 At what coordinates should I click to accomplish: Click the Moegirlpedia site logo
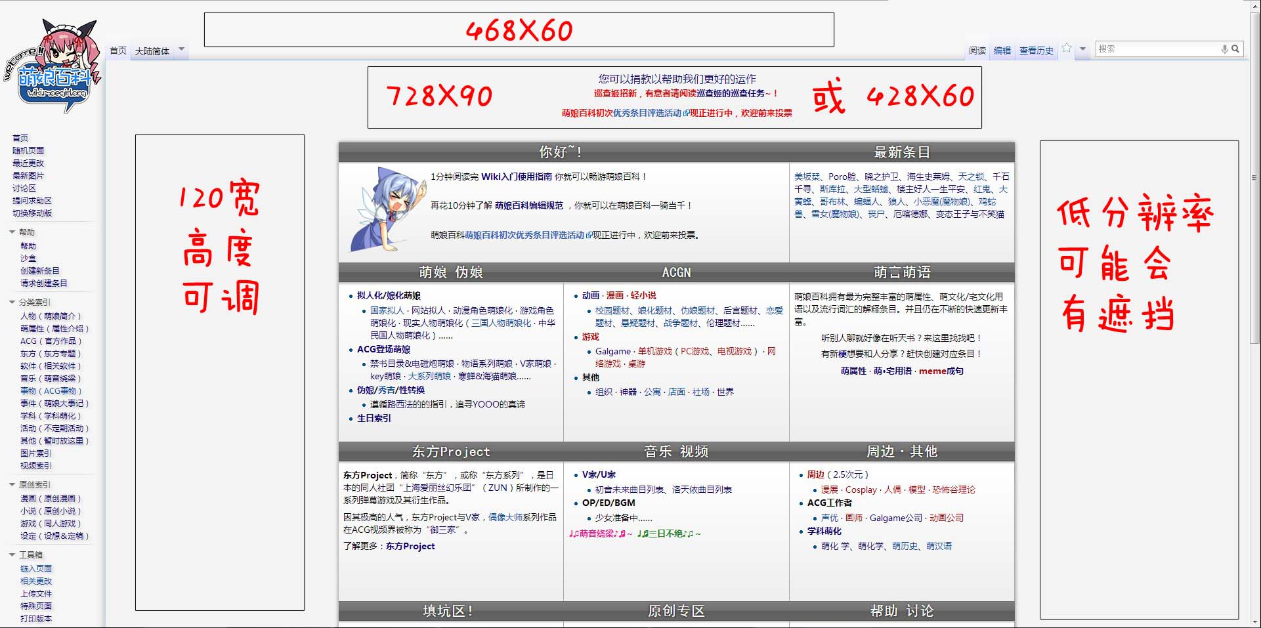click(x=53, y=68)
